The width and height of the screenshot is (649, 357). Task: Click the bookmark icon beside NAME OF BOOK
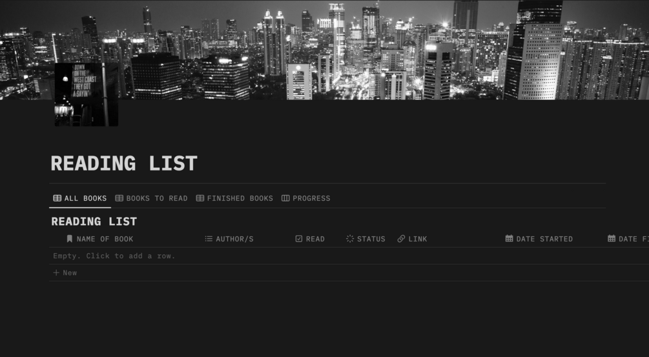(70, 239)
